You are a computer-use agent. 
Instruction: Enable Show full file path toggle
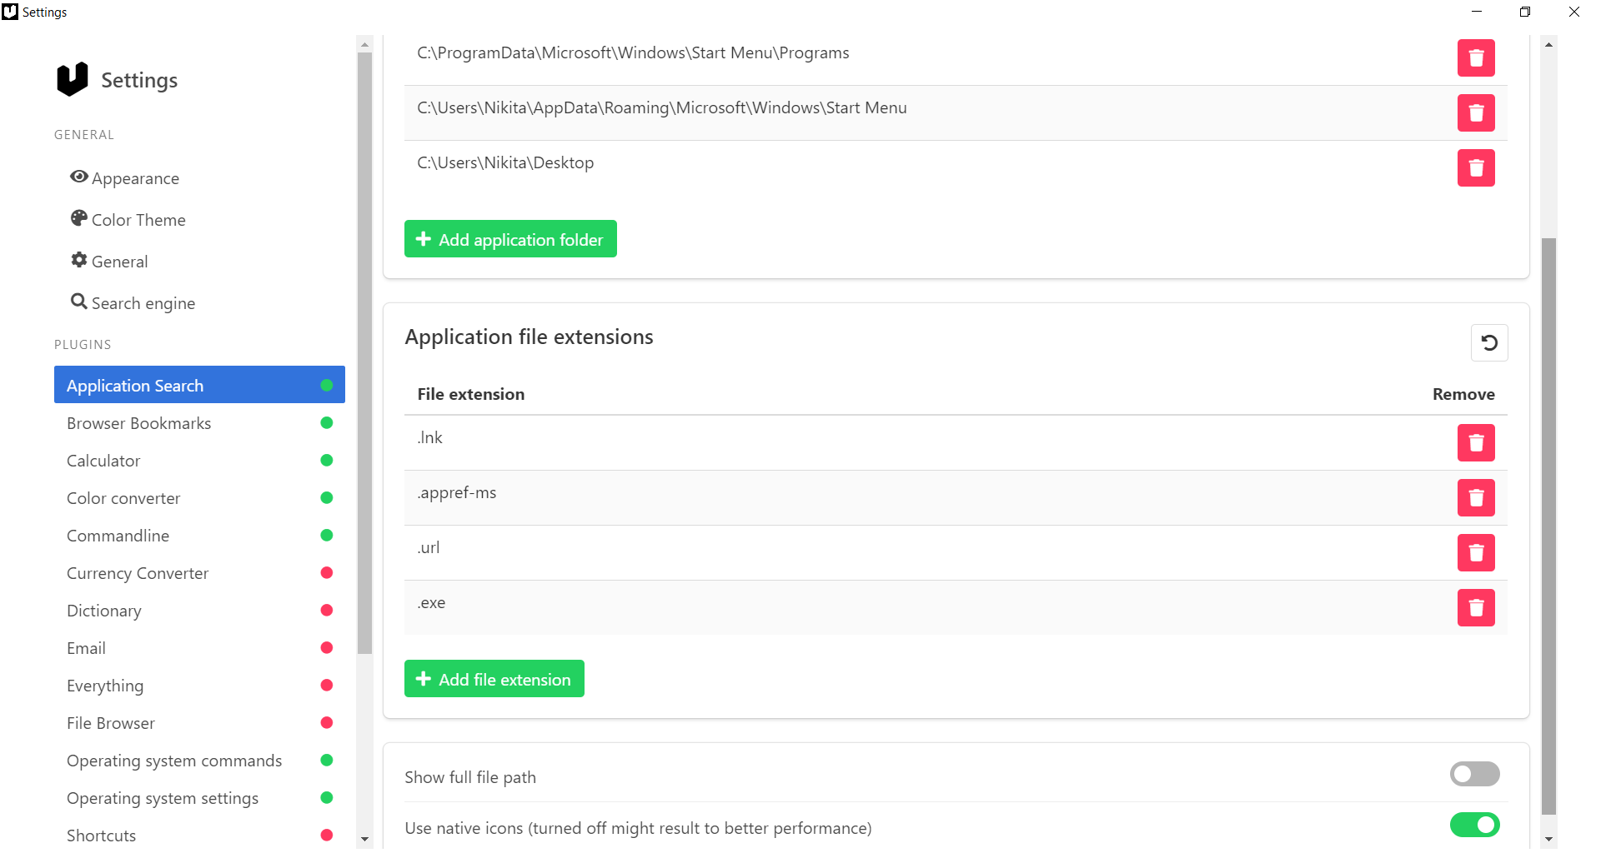coord(1474,774)
